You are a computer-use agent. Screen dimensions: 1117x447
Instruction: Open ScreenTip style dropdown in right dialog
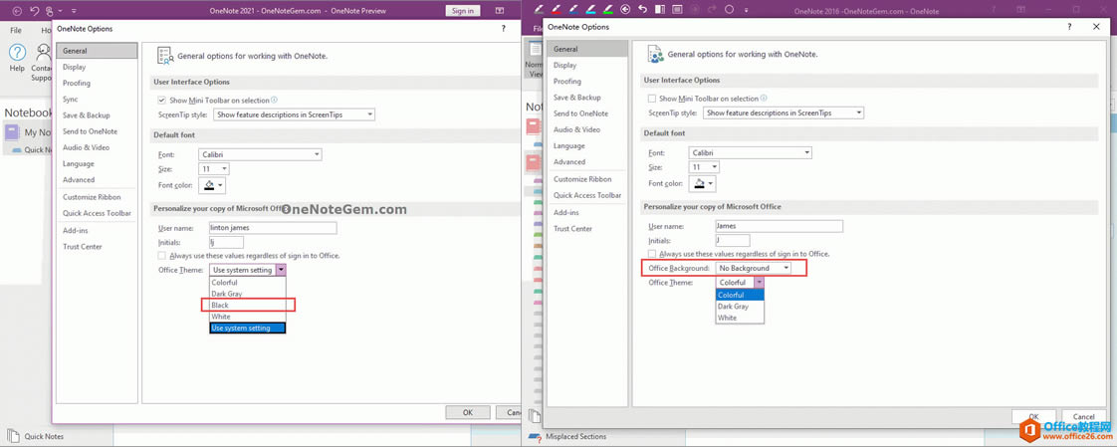[783, 112]
